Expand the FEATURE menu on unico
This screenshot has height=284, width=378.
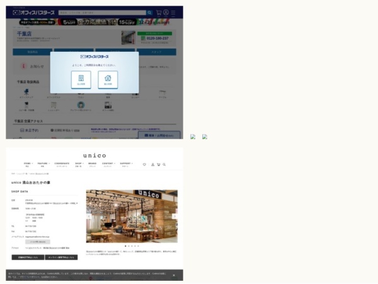pyautogui.click(x=43, y=165)
